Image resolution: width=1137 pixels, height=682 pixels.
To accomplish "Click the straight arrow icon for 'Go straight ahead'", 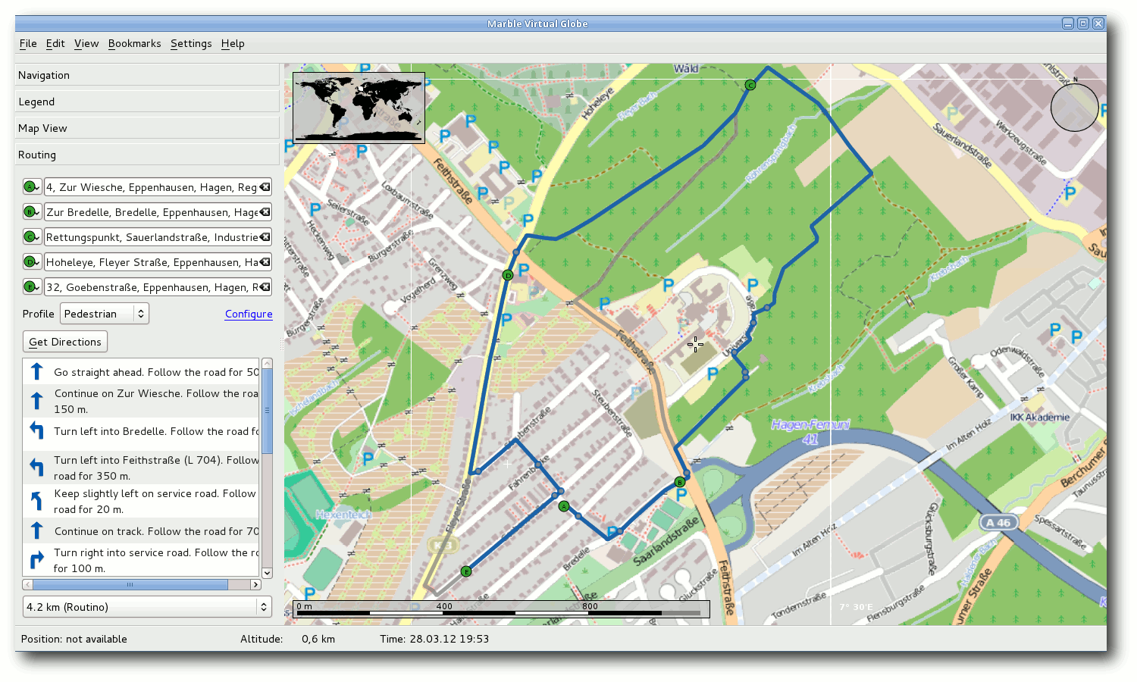I will coord(36,371).
